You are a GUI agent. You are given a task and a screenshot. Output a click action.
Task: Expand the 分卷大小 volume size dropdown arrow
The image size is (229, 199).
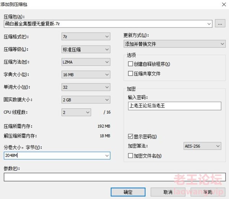107,156
